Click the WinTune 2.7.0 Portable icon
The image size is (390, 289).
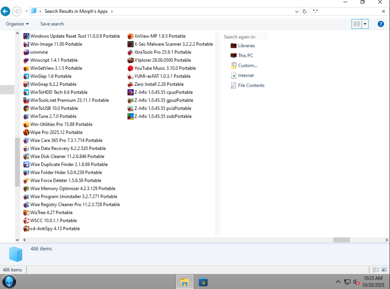(26, 116)
